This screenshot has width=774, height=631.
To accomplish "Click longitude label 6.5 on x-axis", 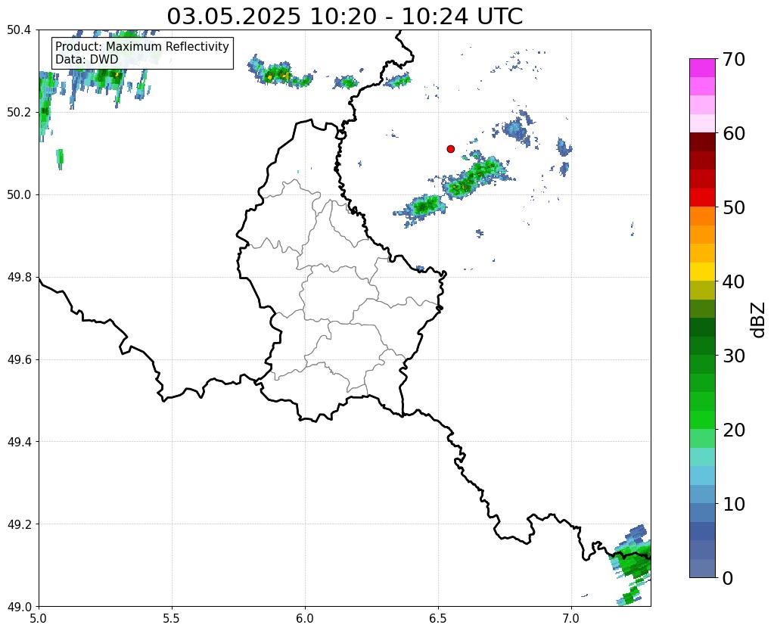I will [x=438, y=618].
